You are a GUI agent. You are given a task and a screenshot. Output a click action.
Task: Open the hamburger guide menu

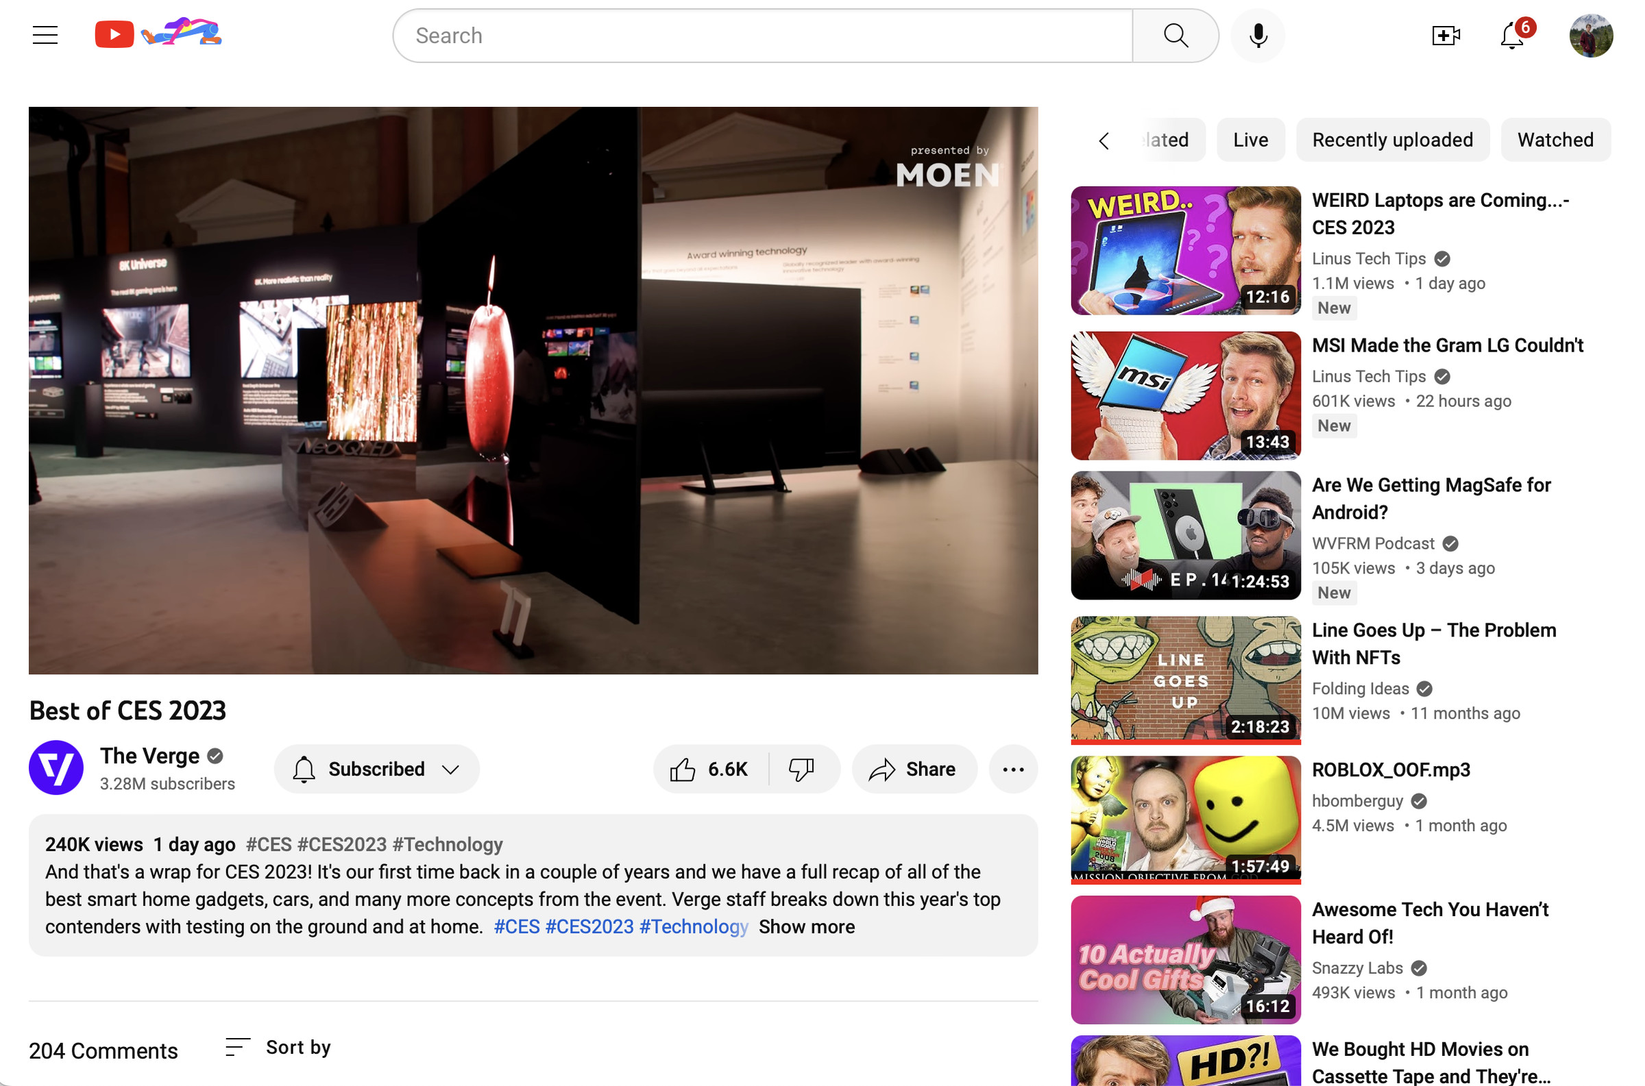click(45, 35)
